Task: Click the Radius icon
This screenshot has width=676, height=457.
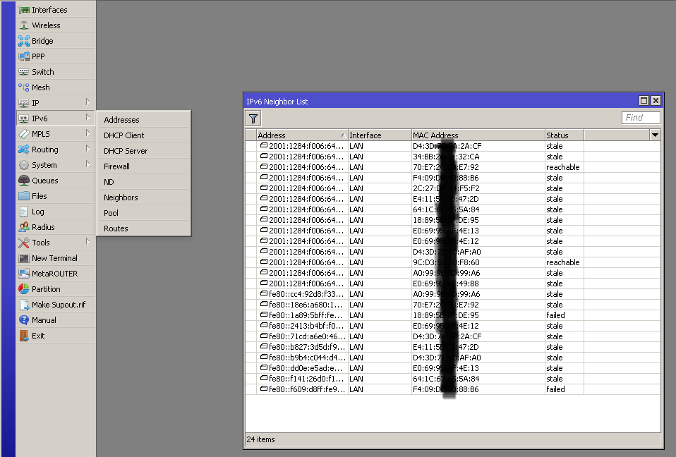Action: 24,226
